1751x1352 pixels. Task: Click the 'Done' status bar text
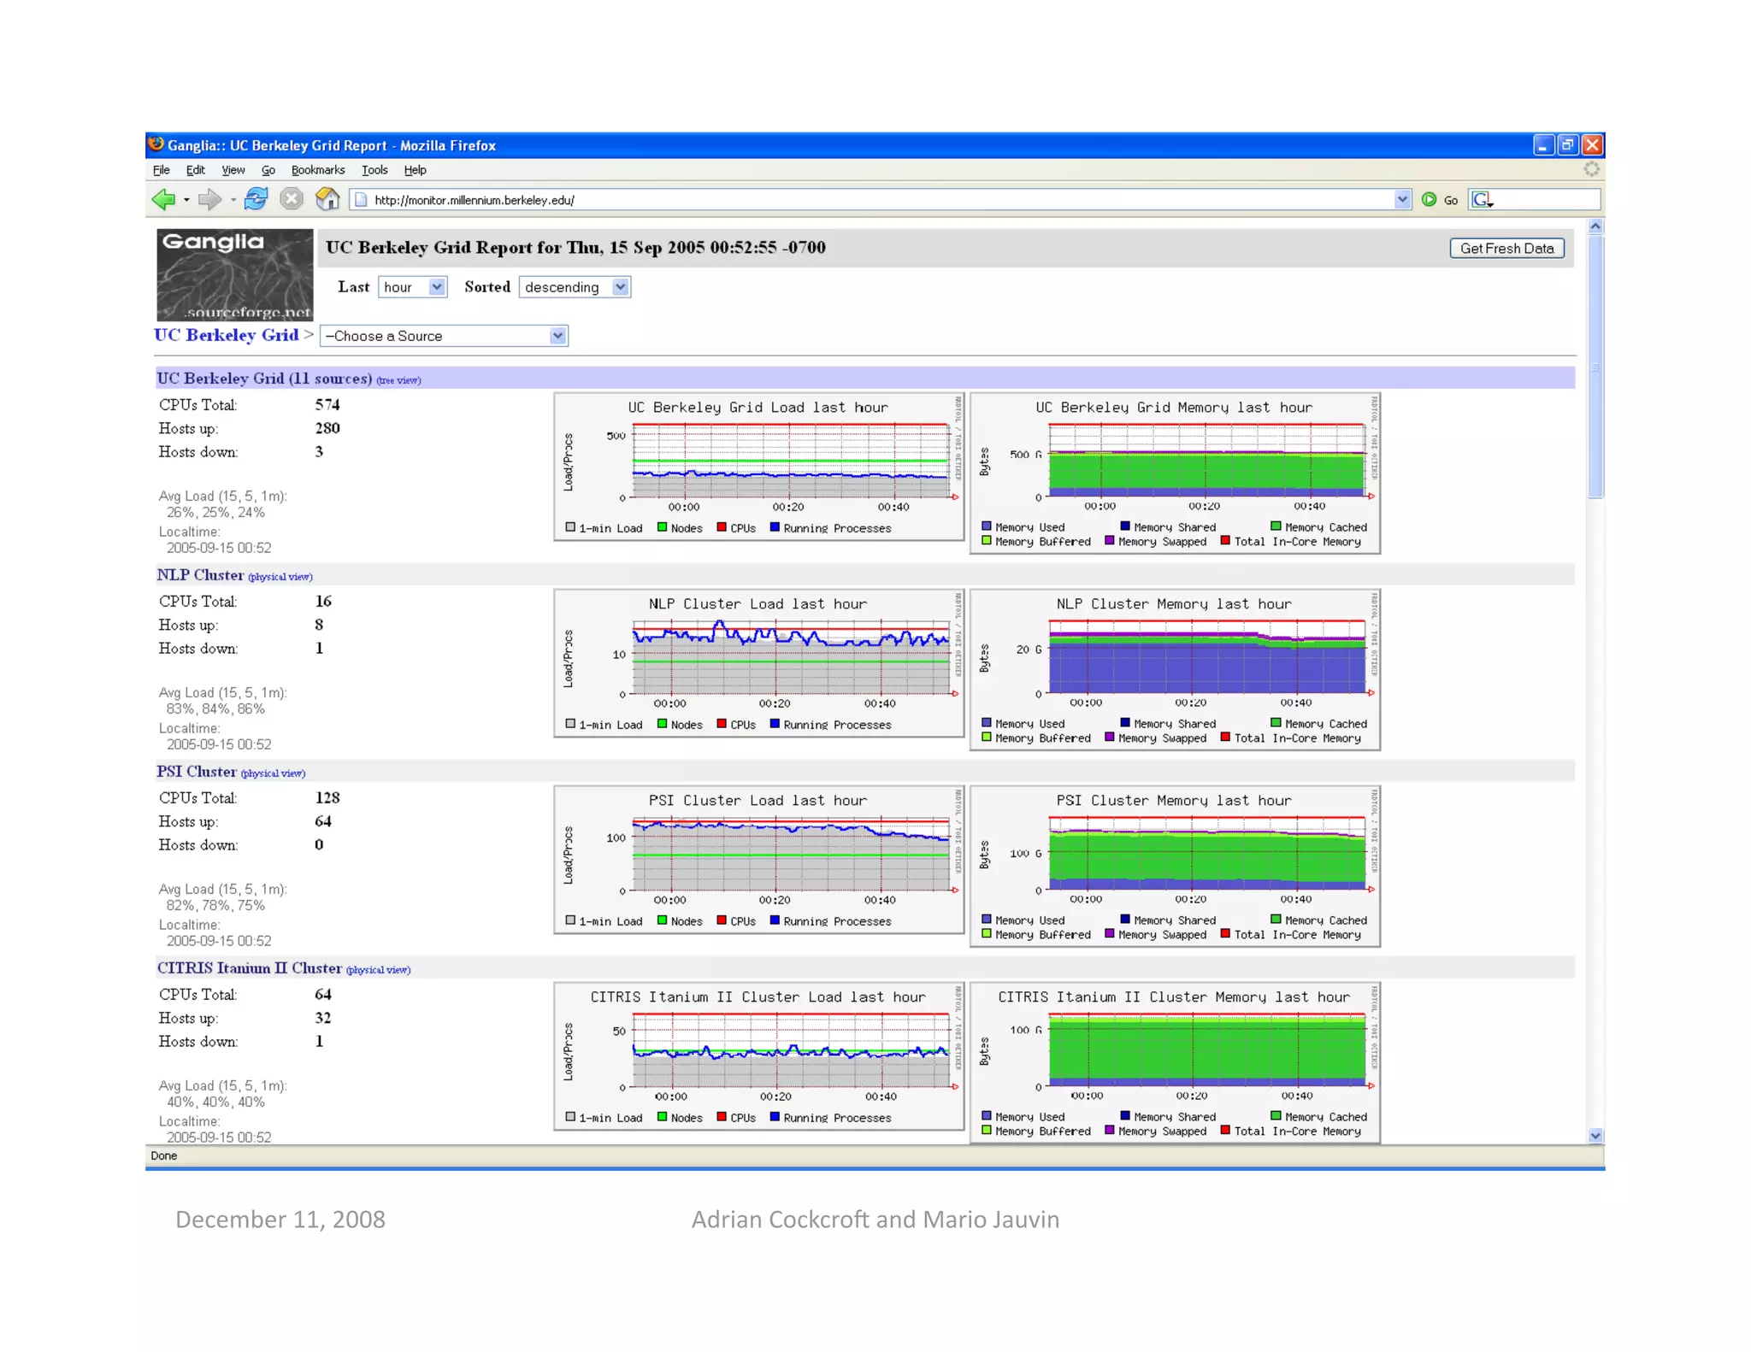pos(164,1156)
